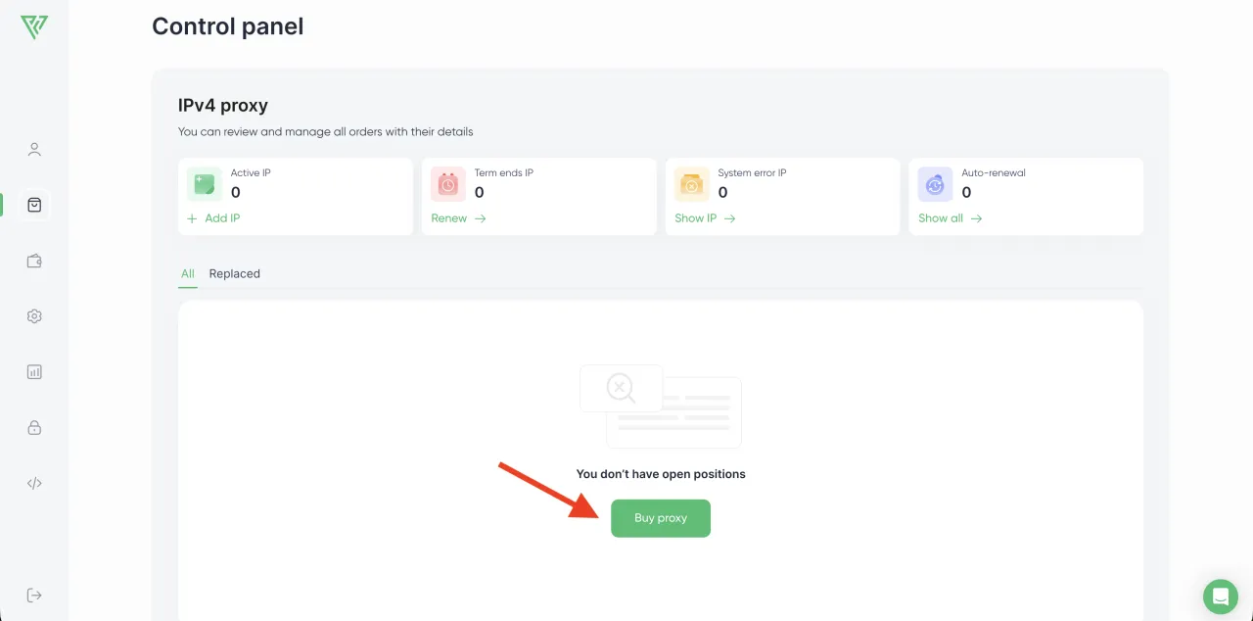This screenshot has width=1253, height=621.
Task: Click the Auto-renewal label
Action: point(994,172)
